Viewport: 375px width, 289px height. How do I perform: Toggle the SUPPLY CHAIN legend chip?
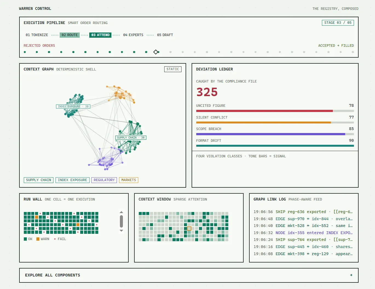39,180
